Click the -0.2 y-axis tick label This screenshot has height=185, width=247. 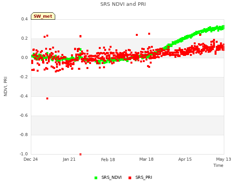click(24, 77)
